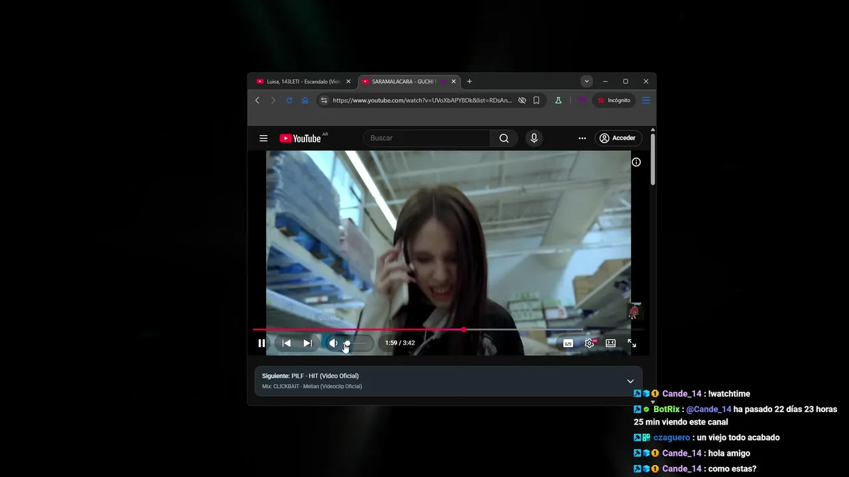This screenshot has width=849, height=477.
Task: Start voice search with microphone
Action: coord(534,138)
